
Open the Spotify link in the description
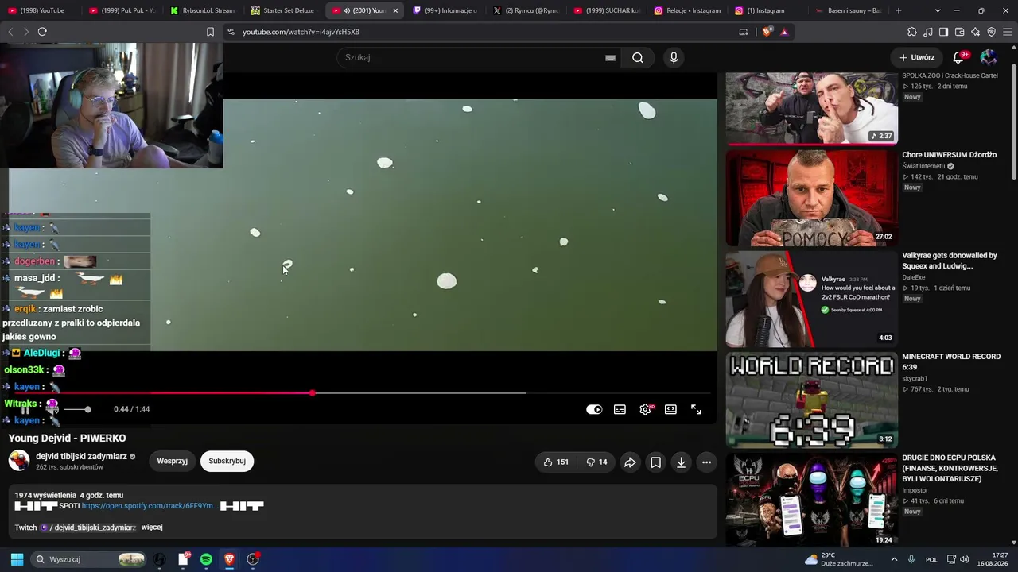148,506
